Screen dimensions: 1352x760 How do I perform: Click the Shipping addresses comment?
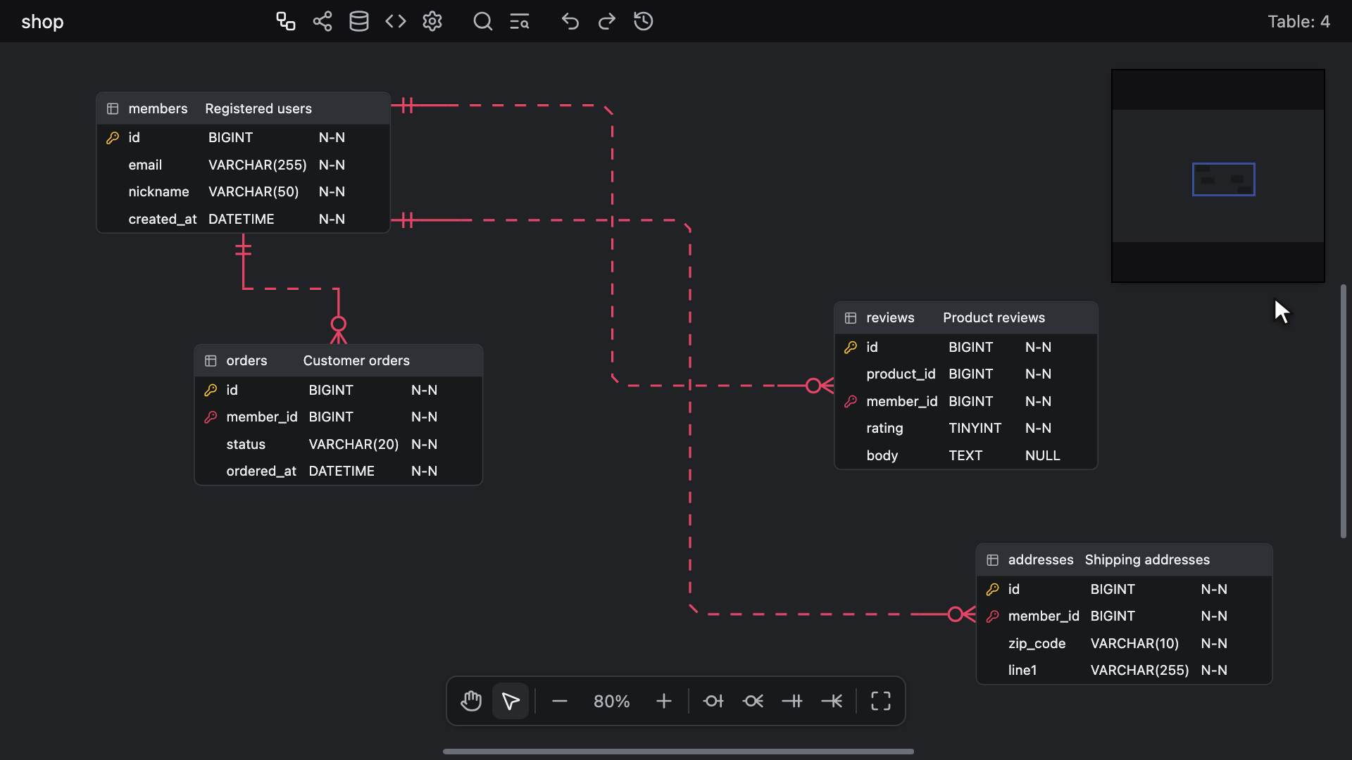(1147, 559)
